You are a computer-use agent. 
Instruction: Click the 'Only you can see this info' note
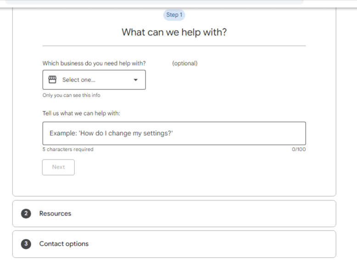[x=71, y=95]
